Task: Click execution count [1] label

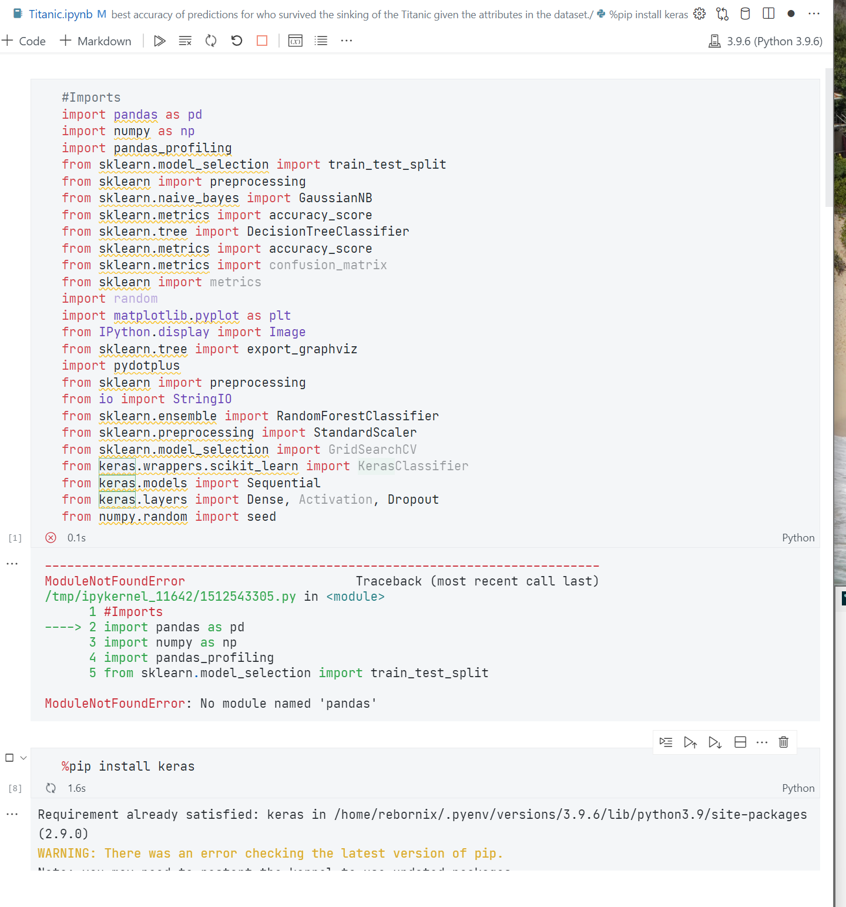Action: pos(15,538)
